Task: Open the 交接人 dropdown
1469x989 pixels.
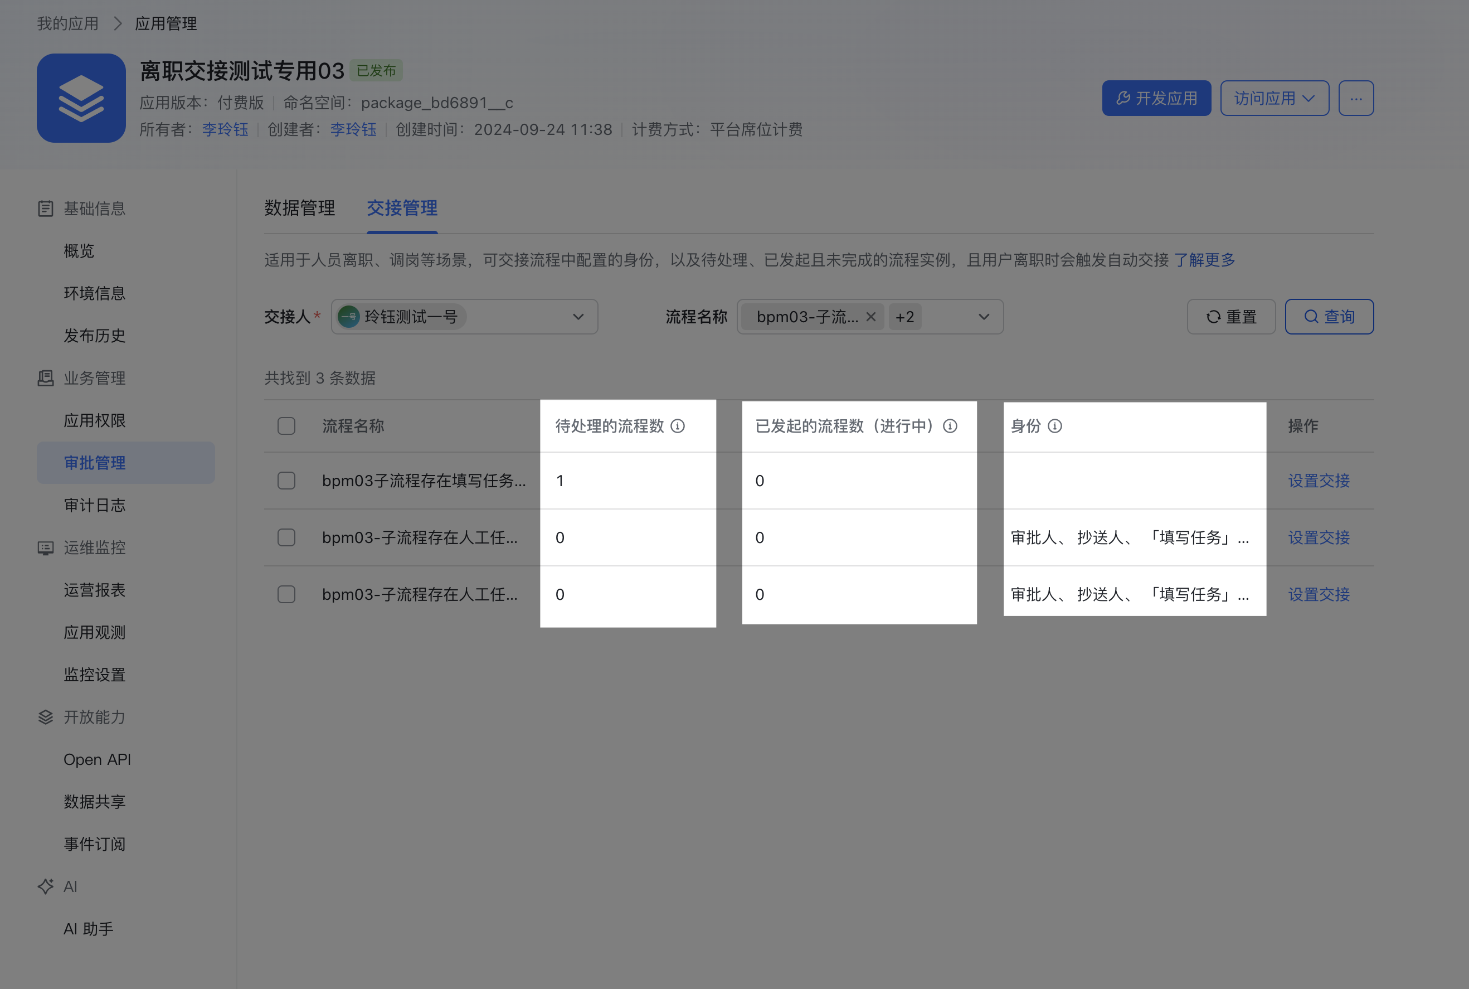Action: [465, 317]
